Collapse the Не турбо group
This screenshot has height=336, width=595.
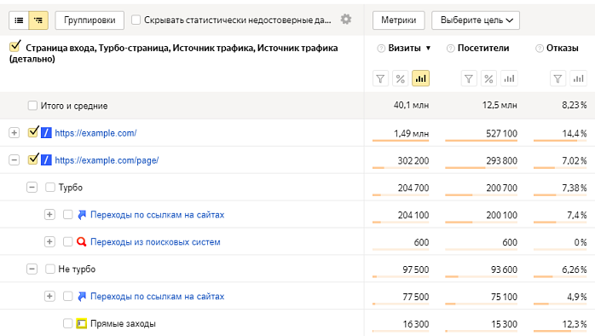[x=32, y=269]
